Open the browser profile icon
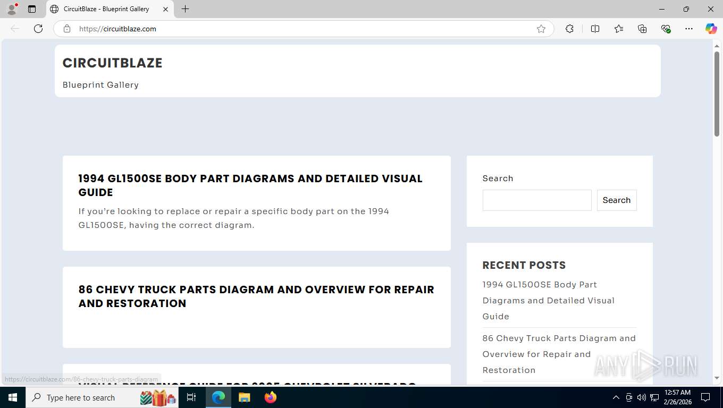Screen dimensions: 723x408 tap(12, 9)
